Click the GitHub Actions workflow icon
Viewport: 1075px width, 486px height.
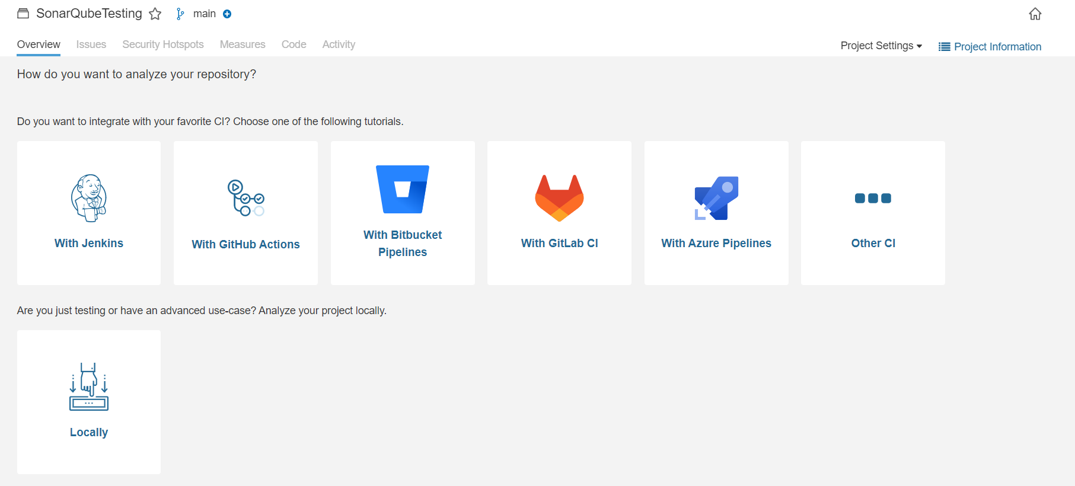(246, 198)
